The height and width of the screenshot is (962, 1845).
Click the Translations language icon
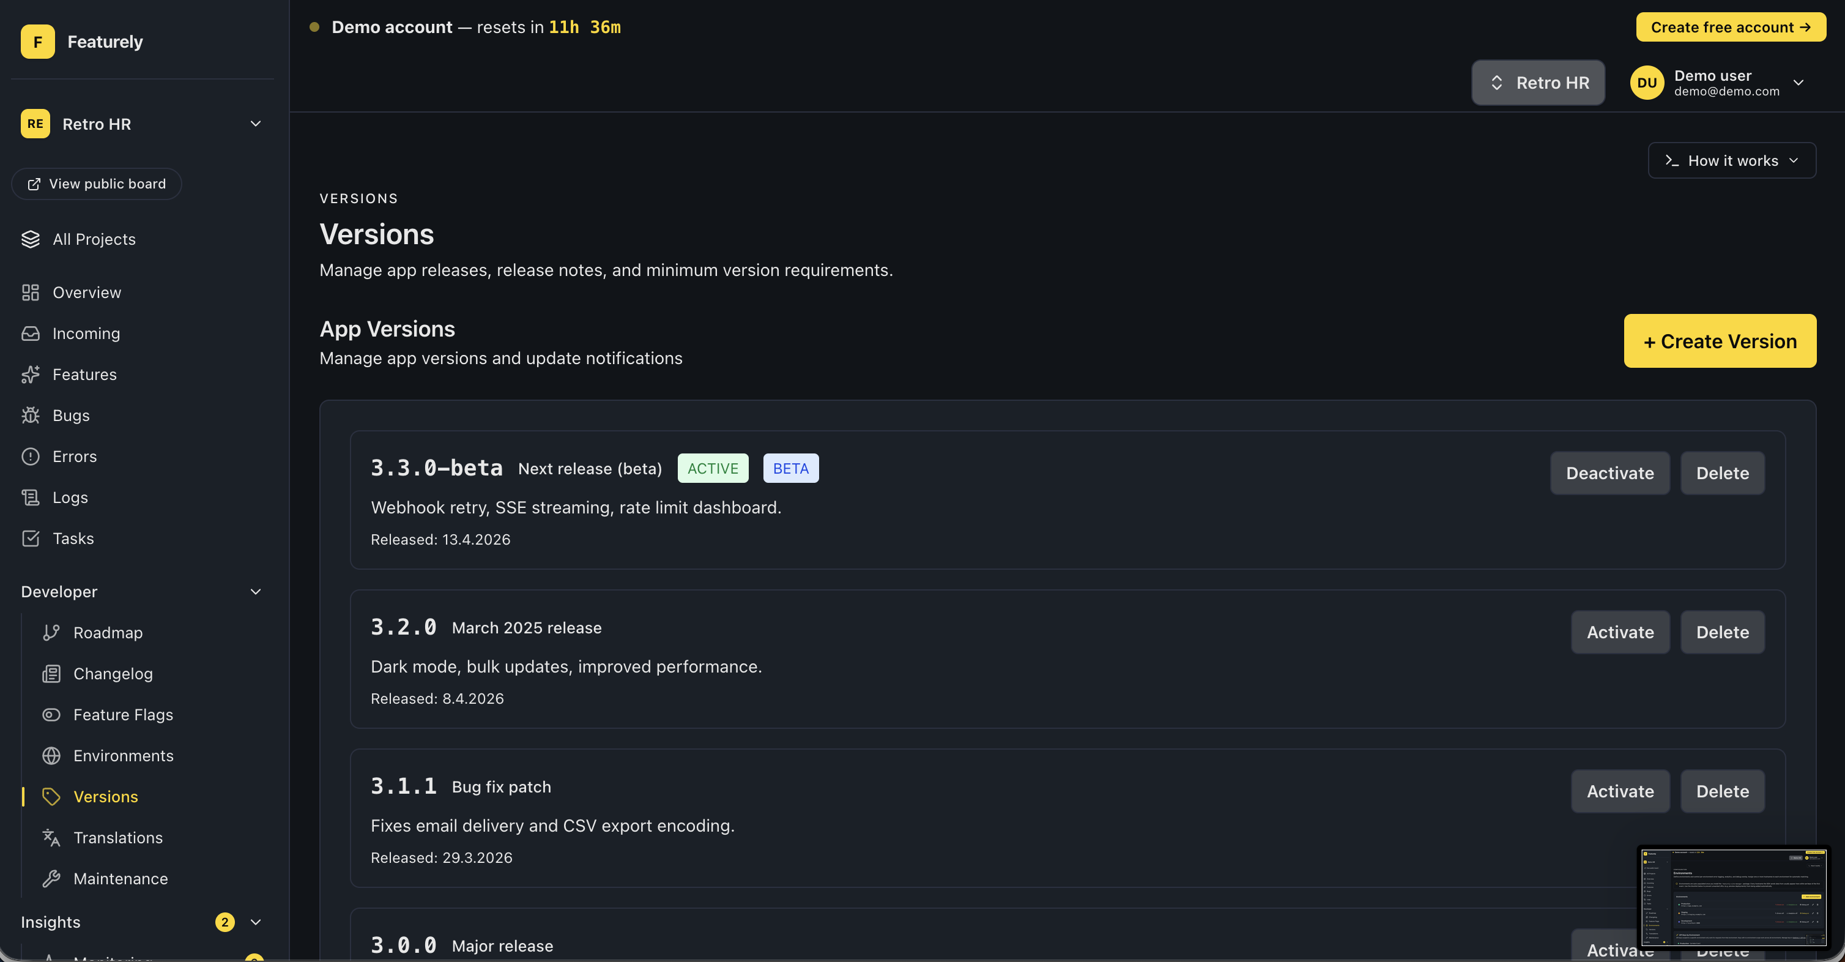(51, 837)
